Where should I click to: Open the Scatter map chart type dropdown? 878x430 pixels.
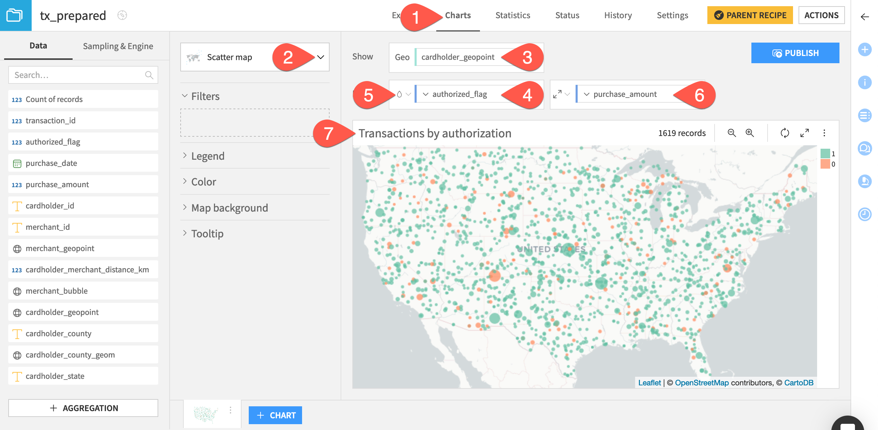pos(255,57)
